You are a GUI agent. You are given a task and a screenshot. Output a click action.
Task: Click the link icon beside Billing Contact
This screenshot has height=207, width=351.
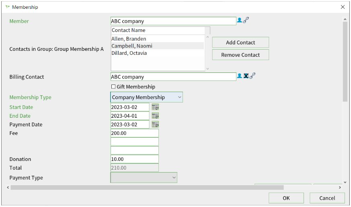[252, 76]
